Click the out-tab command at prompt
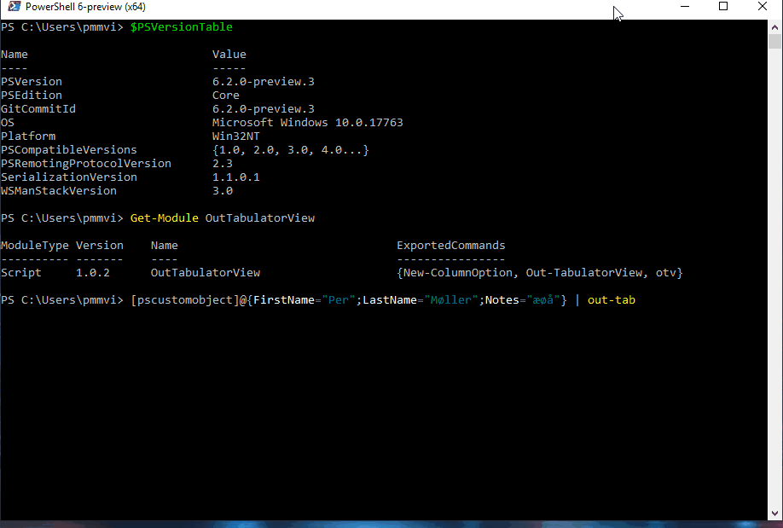 point(611,299)
